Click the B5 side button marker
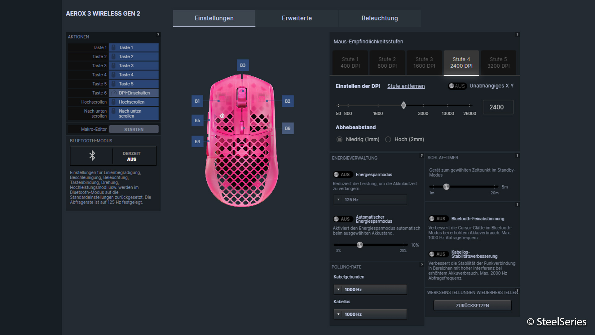This screenshot has height=335, width=595. (x=197, y=120)
